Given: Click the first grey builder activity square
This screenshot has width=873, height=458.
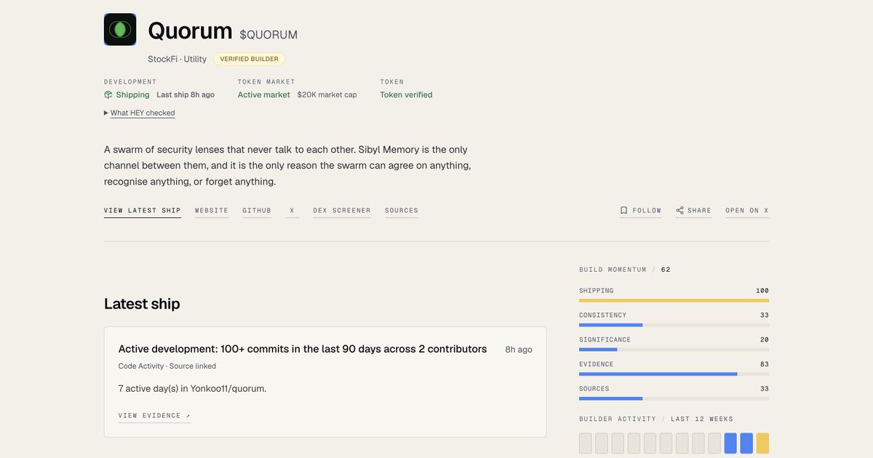Looking at the screenshot, I should tap(586, 443).
